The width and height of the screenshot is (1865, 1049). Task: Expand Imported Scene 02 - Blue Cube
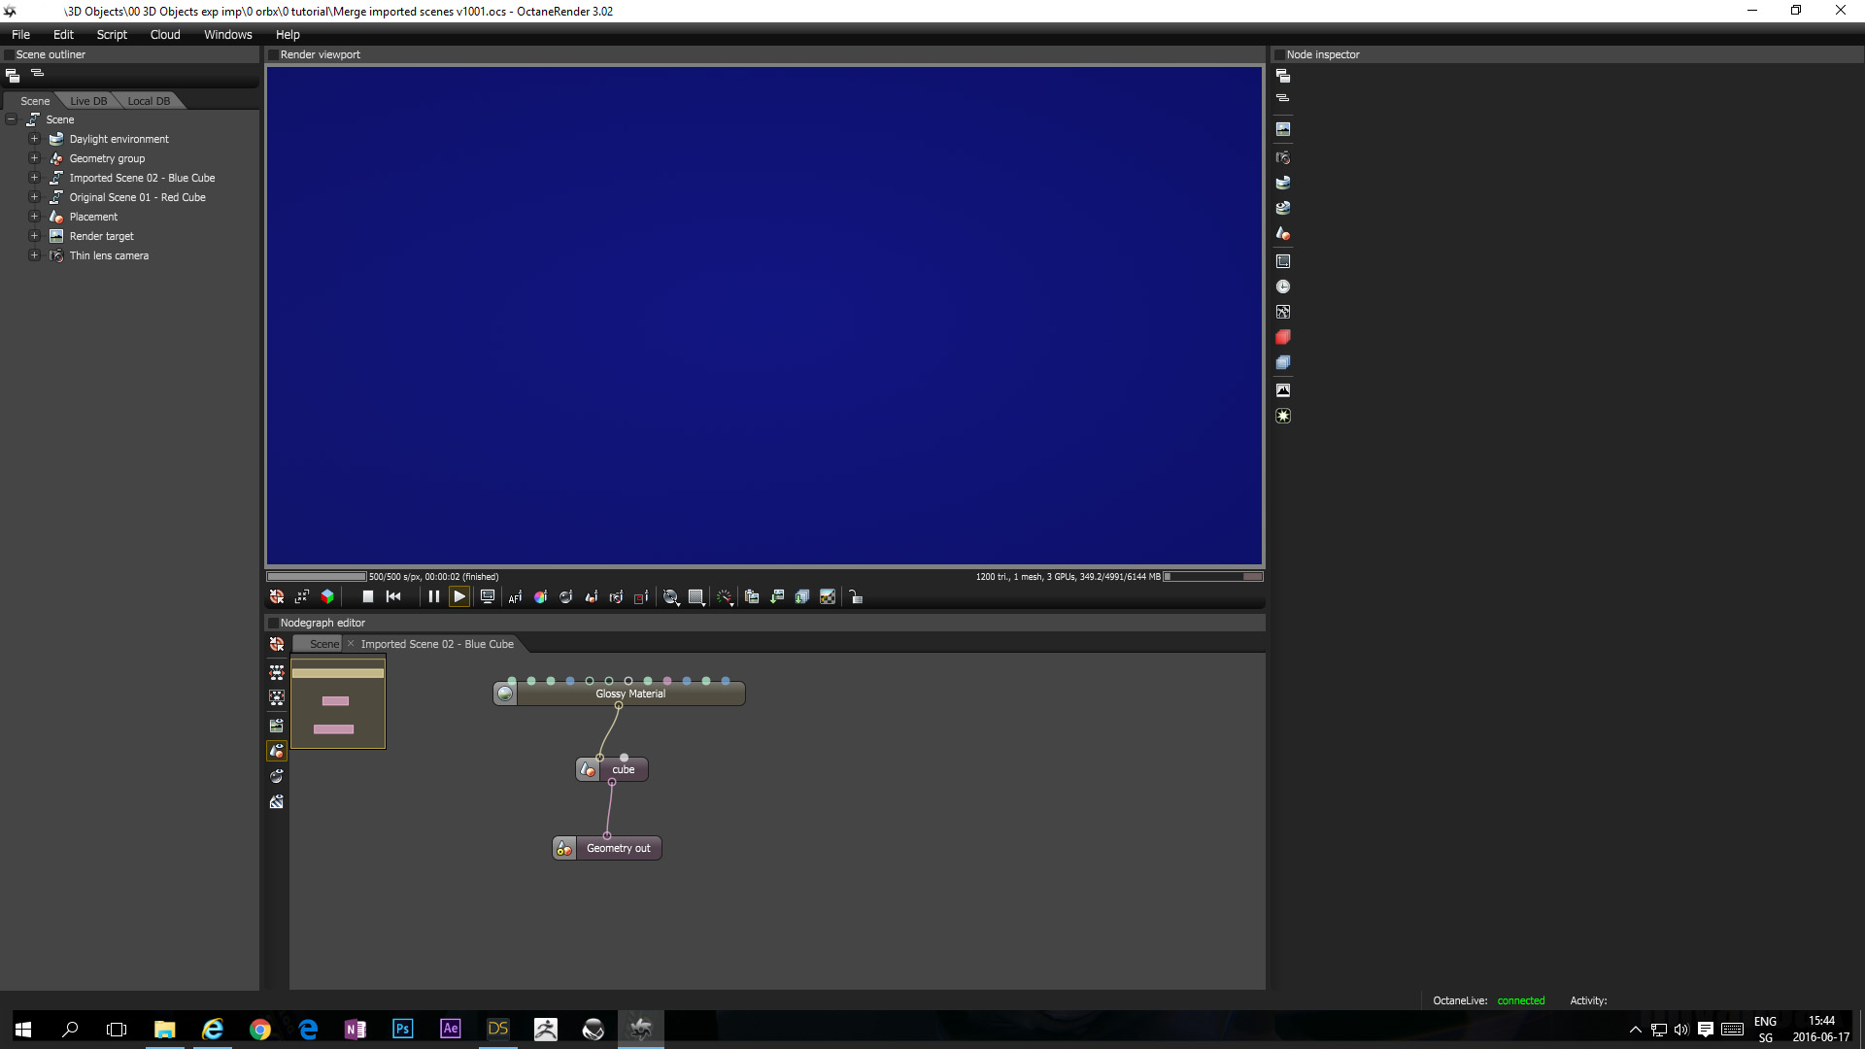click(x=34, y=178)
